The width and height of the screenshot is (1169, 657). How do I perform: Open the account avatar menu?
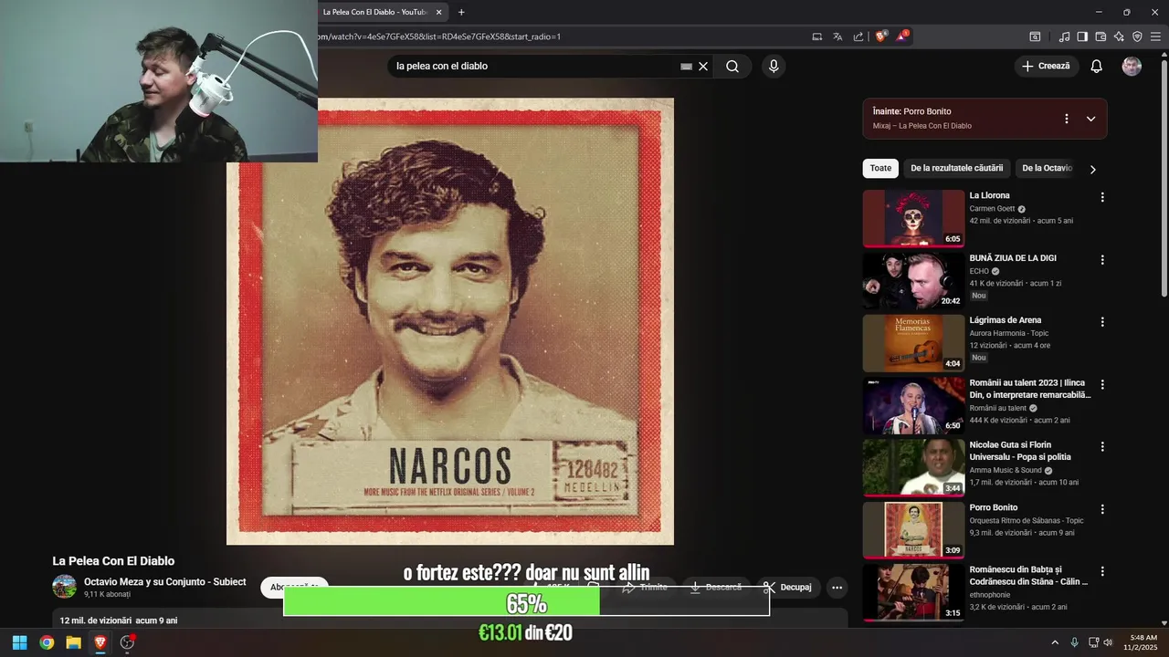pos(1132,66)
